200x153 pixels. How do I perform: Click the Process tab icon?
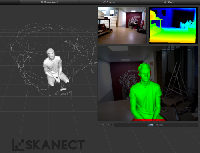104,2
